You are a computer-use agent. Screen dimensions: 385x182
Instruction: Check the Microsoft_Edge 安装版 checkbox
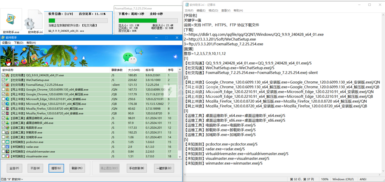(4, 99)
